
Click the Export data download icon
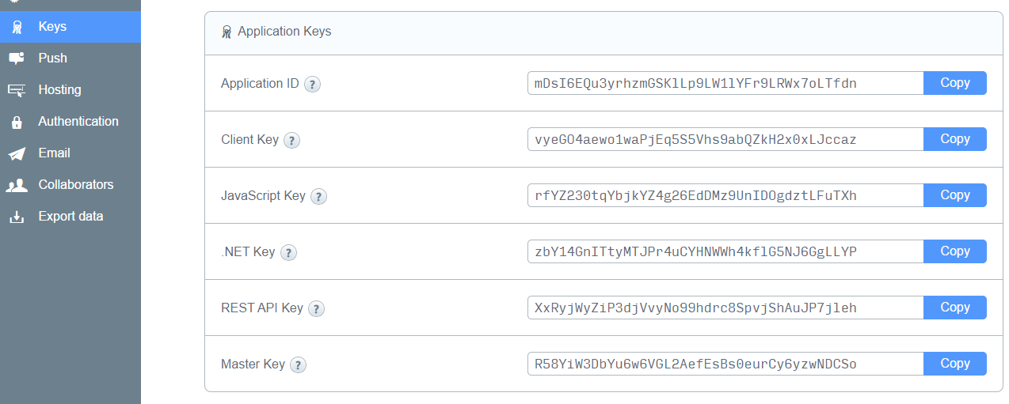pos(16,217)
